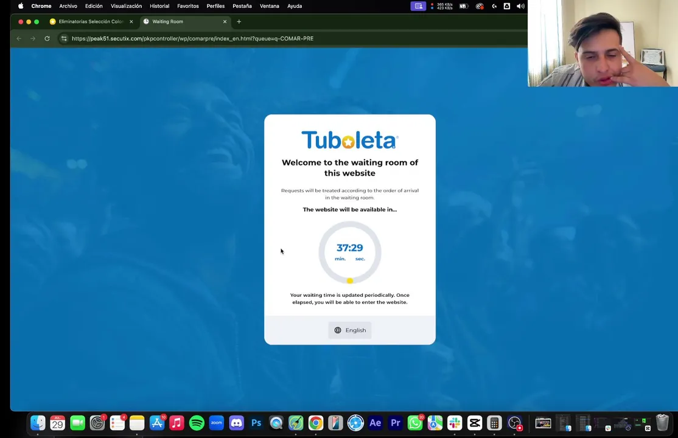Open the App Store from the Dock
The height and width of the screenshot is (438, 678).
point(157,423)
